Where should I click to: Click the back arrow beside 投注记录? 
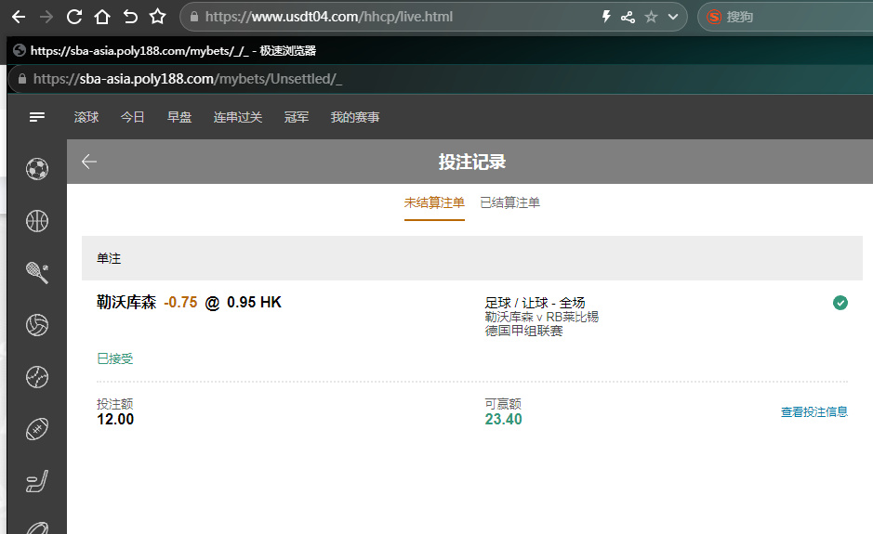click(89, 162)
